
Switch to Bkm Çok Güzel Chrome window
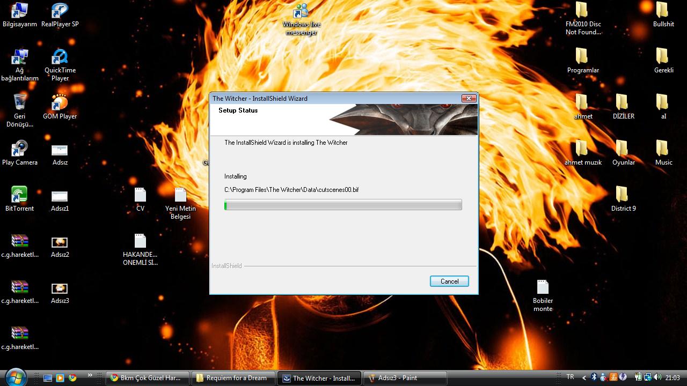coord(148,378)
